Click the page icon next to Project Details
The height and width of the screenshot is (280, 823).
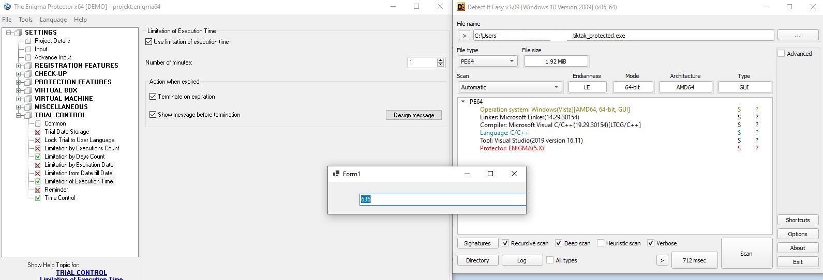(28, 41)
